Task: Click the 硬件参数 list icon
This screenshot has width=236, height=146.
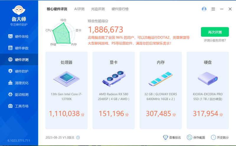Action: 10,48
